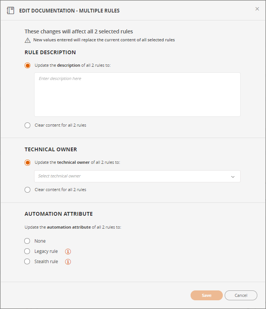266x309 pixels.
Task: Select the Legacy rule radio button
Action: tap(27, 251)
